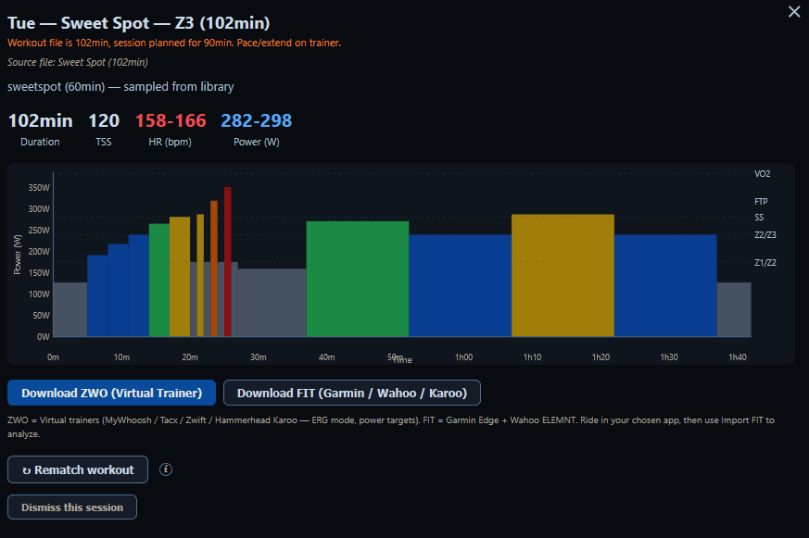809x538 pixels.
Task: Click the Rematch workout button
Action: (x=78, y=469)
